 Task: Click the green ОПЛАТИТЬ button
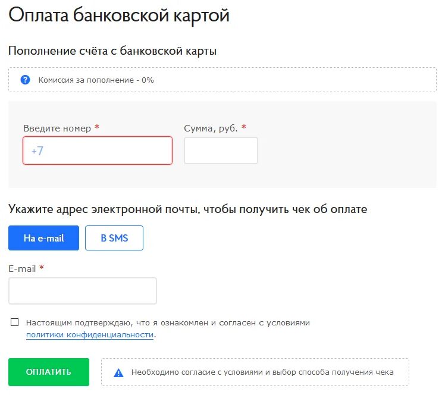(x=49, y=372)
